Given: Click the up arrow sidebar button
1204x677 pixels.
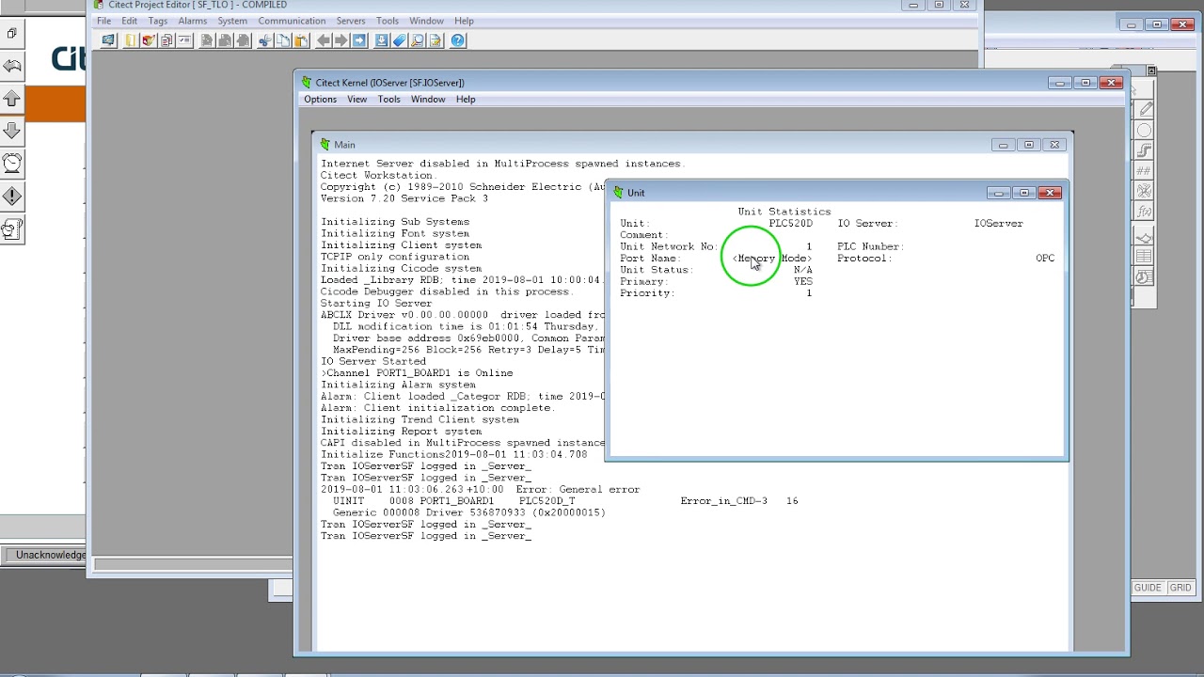Looking at the screenshot, I should pos(12,98).
